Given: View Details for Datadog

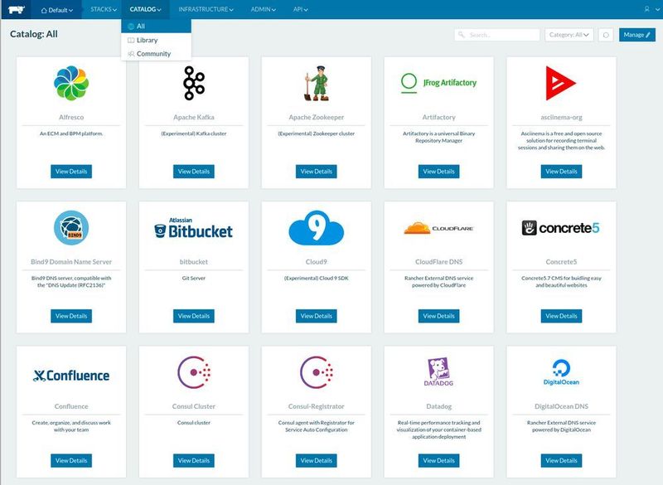Looking at the screenshot, I should (x=438, y=460).
